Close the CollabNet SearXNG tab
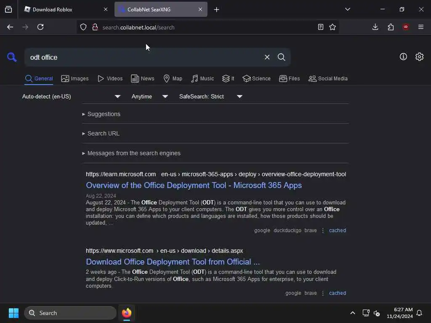431x323 pixels. point(200,9)
